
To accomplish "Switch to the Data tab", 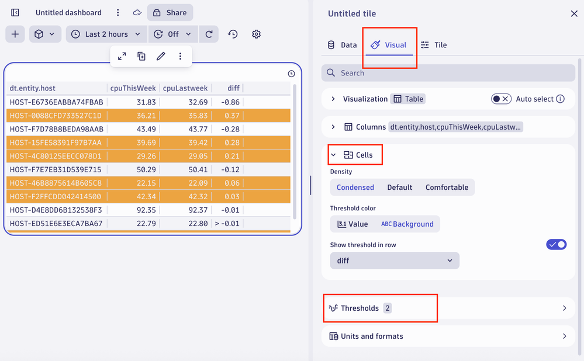I will coord(342,45).
